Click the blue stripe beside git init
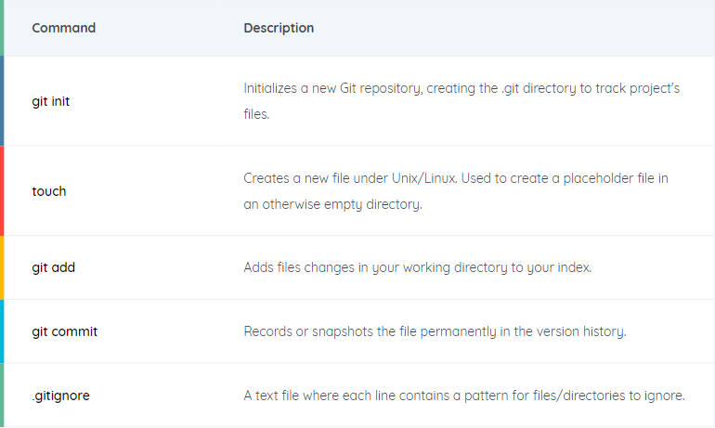Viewport: 715px width, 428px height. (2, 101)
